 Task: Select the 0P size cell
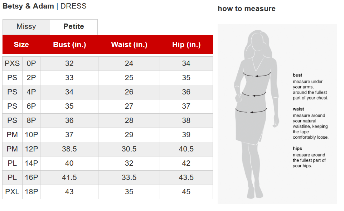[31, 63]
